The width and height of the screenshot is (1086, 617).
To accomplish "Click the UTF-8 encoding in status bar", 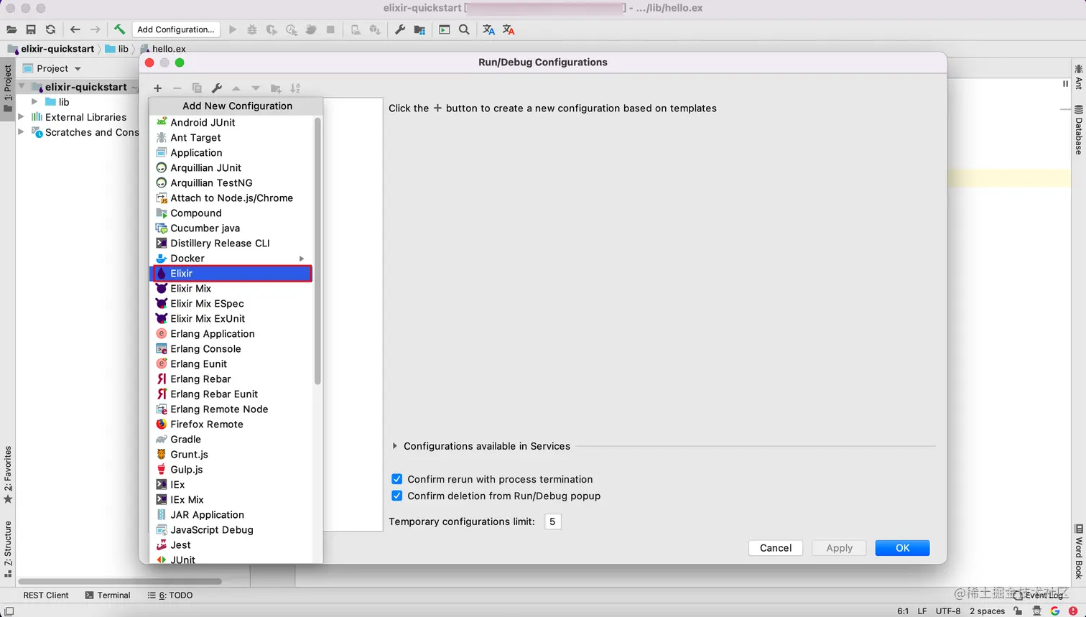I will pos(948,611).
